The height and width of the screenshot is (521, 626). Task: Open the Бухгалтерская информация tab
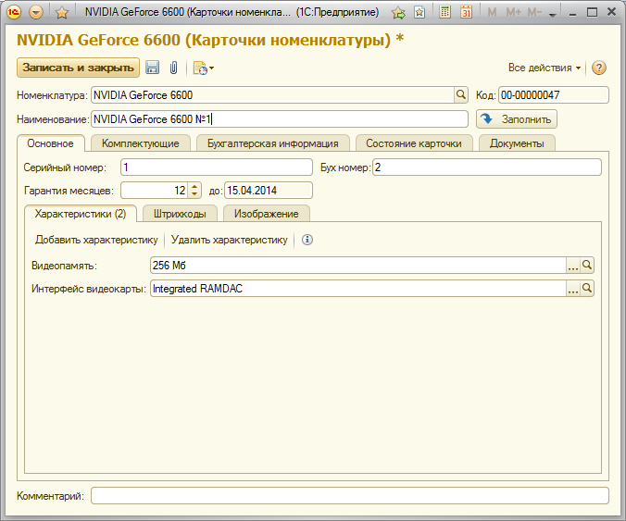pos(272,143)
